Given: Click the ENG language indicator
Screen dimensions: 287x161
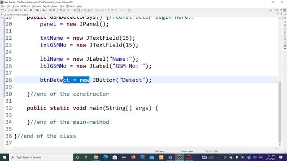Looking at the screenshot, I should click(261, 157).
